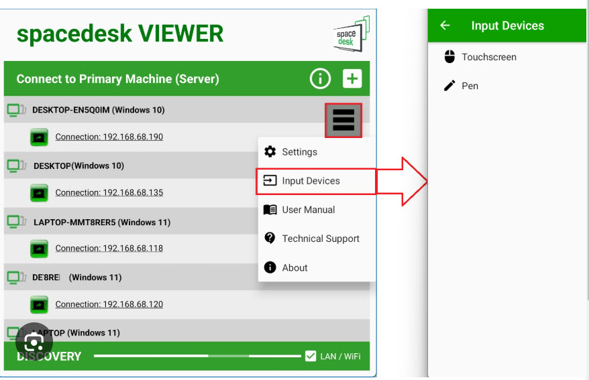
Task: Click the Pen pencil icon
Action: tap(449, 86)
